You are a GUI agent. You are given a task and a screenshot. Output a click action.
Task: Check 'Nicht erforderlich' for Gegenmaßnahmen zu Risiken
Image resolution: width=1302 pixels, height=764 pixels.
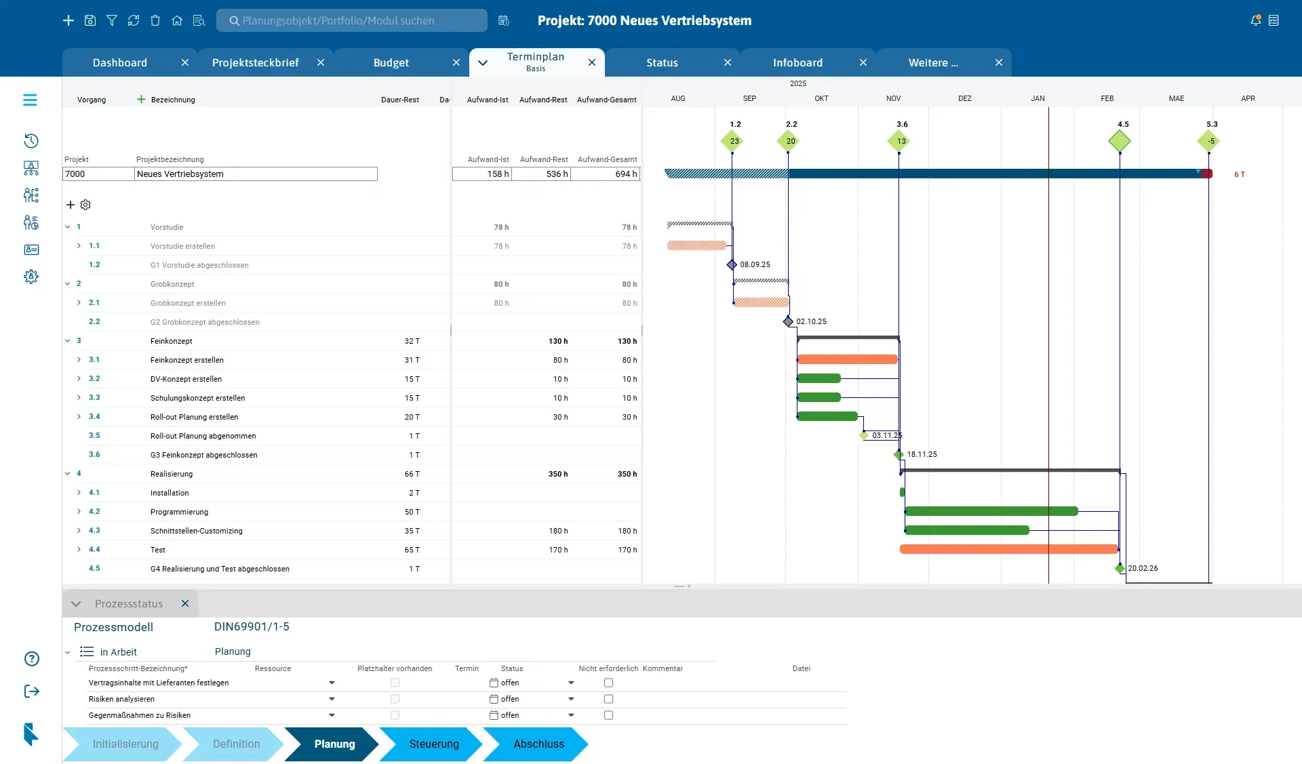tap(608, 715)
